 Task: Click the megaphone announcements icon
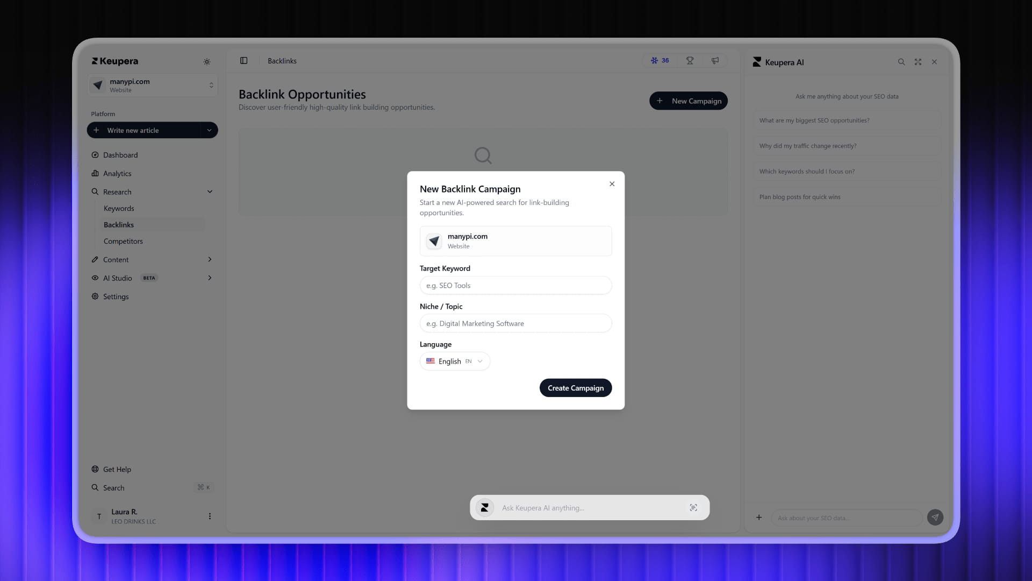pyautogui.click(x=715, y=60)
